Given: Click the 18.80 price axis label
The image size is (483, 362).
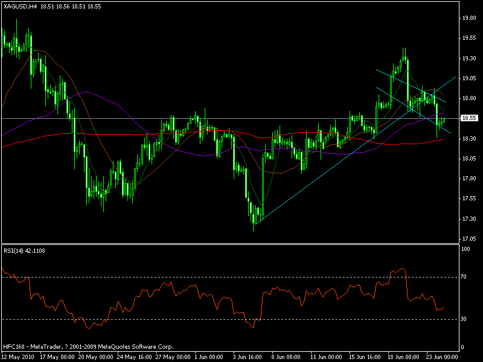Looking at the screenshot, I should tap(469, 98).
